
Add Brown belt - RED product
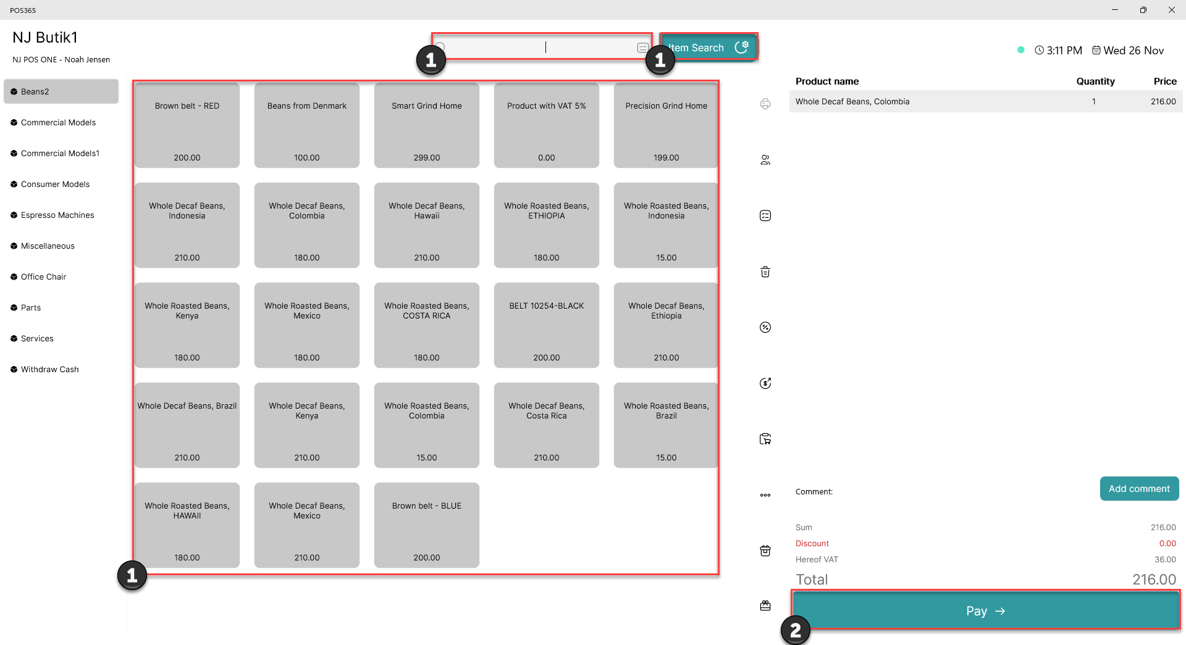click(187, 125)
